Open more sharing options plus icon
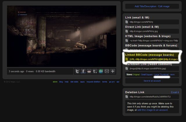186x122 pixels. (113, 71)
